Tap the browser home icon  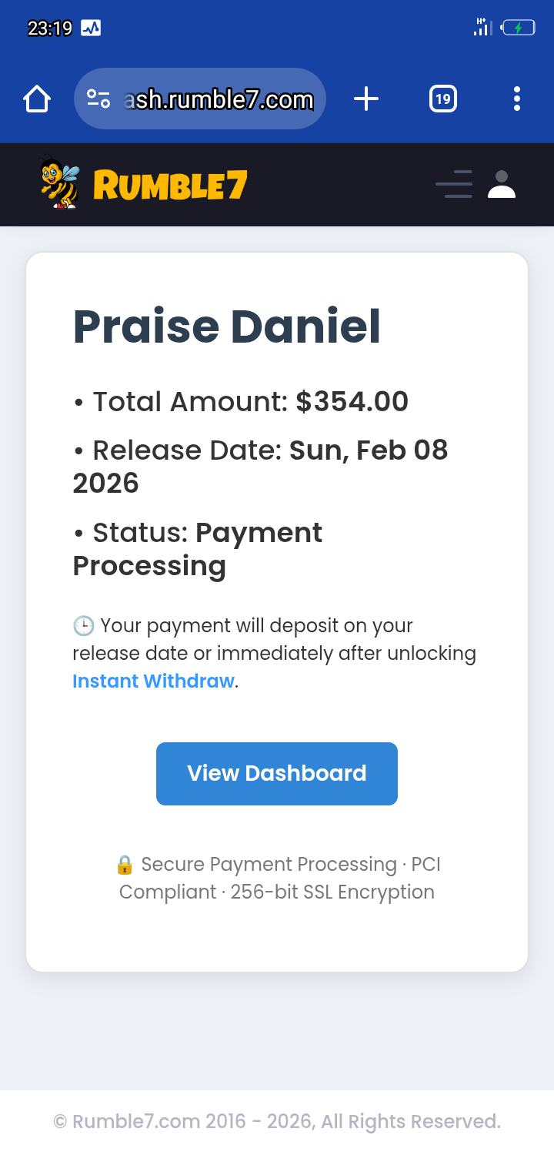coord(37,99)
